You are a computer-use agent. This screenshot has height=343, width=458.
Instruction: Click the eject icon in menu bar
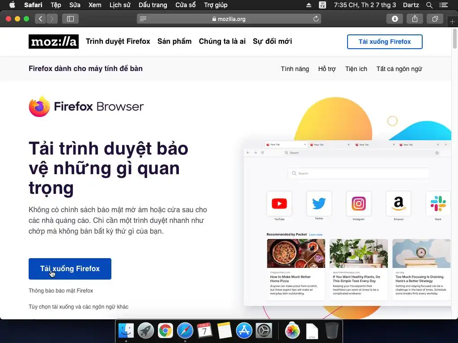pyautogui.click(x=309, y=5)
